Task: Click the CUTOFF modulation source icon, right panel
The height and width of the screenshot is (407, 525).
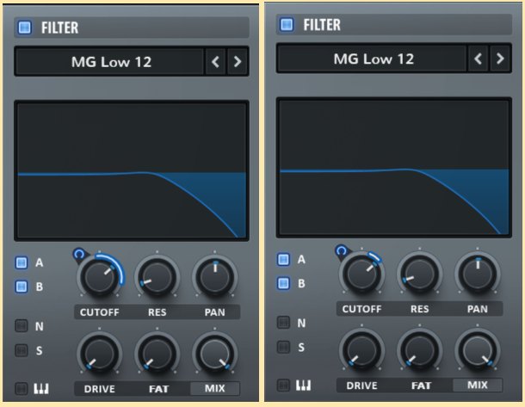Action: [342, 252]
